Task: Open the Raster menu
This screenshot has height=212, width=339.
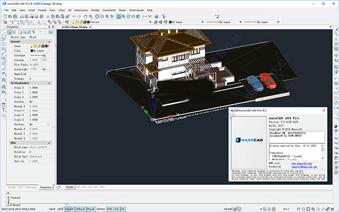Action: pos(123,10)
